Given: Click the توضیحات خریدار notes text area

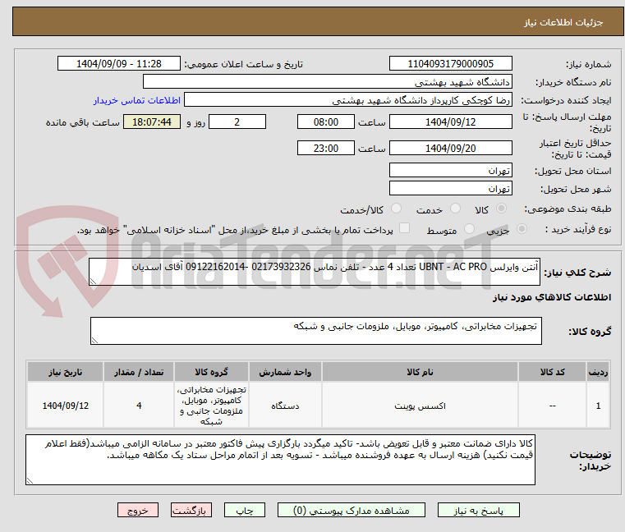Looking at the screenshot, I should tap(279, 460).
